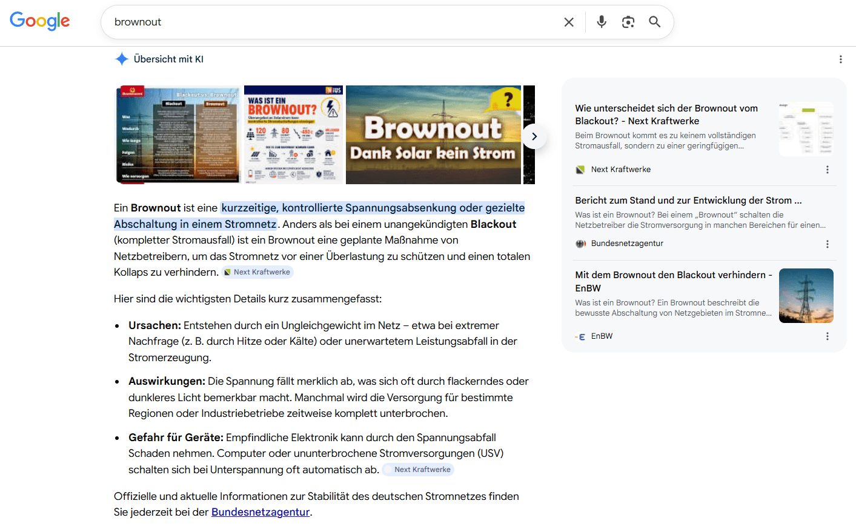Open Google Lens image search icon
Screen dimensions: 856x529
click(x=628, y=22)
